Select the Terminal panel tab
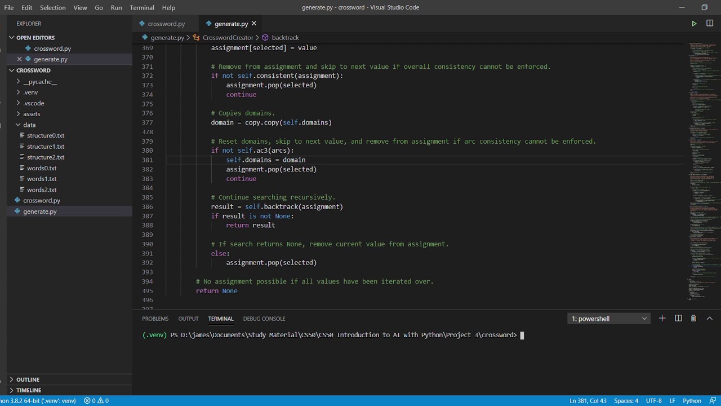Viewport: 721px width, 406px height. point(221,319)
